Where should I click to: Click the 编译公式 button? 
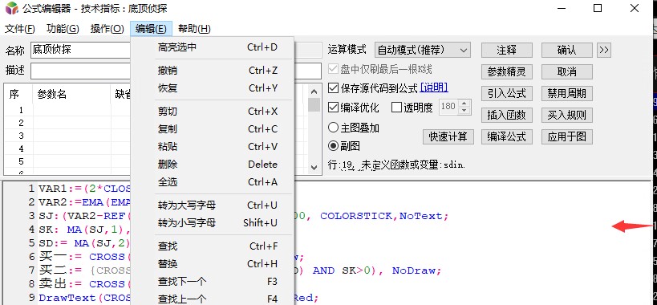click(x=506, y=136)
